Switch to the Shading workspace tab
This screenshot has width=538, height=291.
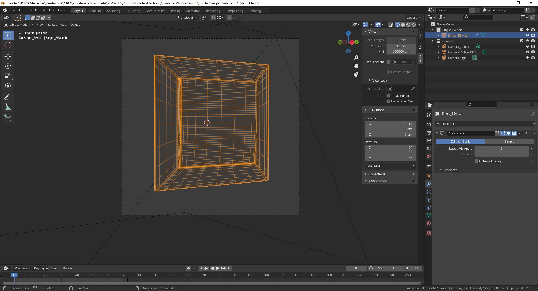(x=175, y=11)
